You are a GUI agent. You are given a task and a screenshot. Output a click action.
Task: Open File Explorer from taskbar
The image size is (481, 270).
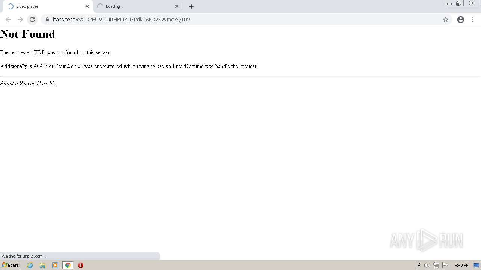coord(42,265)
